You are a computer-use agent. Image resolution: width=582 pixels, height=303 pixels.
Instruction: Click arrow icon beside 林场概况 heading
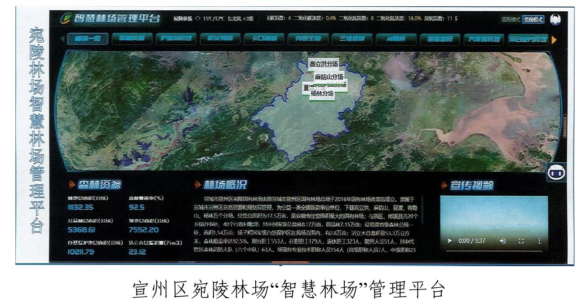(197, 184)
